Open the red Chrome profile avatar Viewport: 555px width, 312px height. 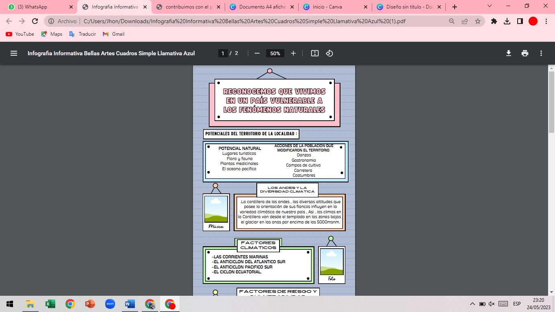pos(533,21)
